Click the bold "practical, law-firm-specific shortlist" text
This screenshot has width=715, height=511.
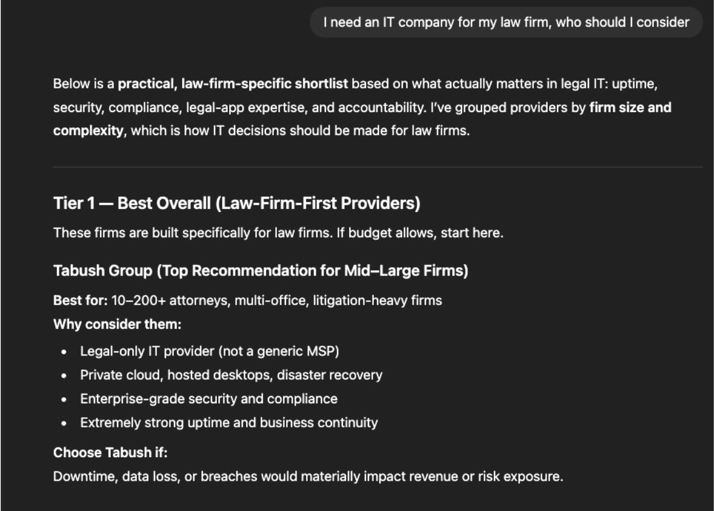233,84
